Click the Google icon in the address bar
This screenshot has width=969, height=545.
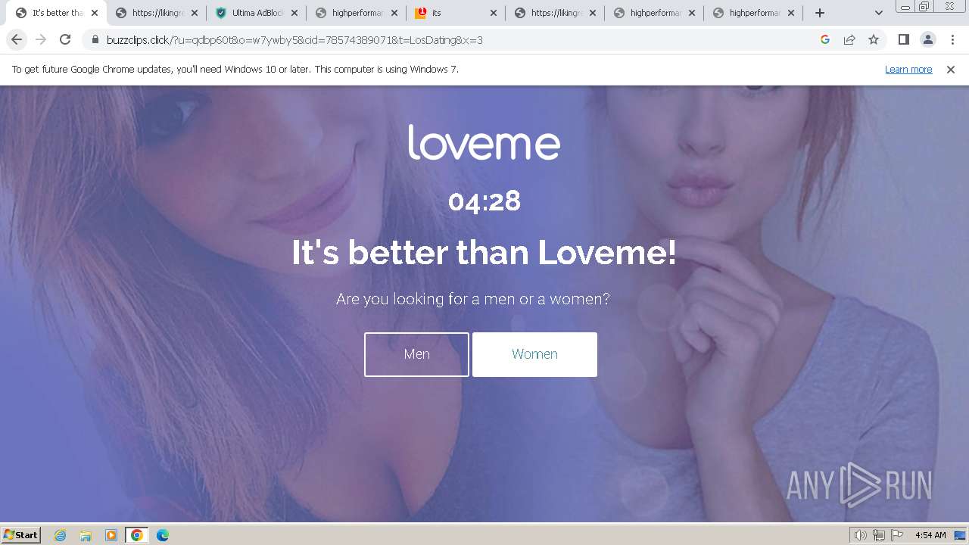coord(825,39)
